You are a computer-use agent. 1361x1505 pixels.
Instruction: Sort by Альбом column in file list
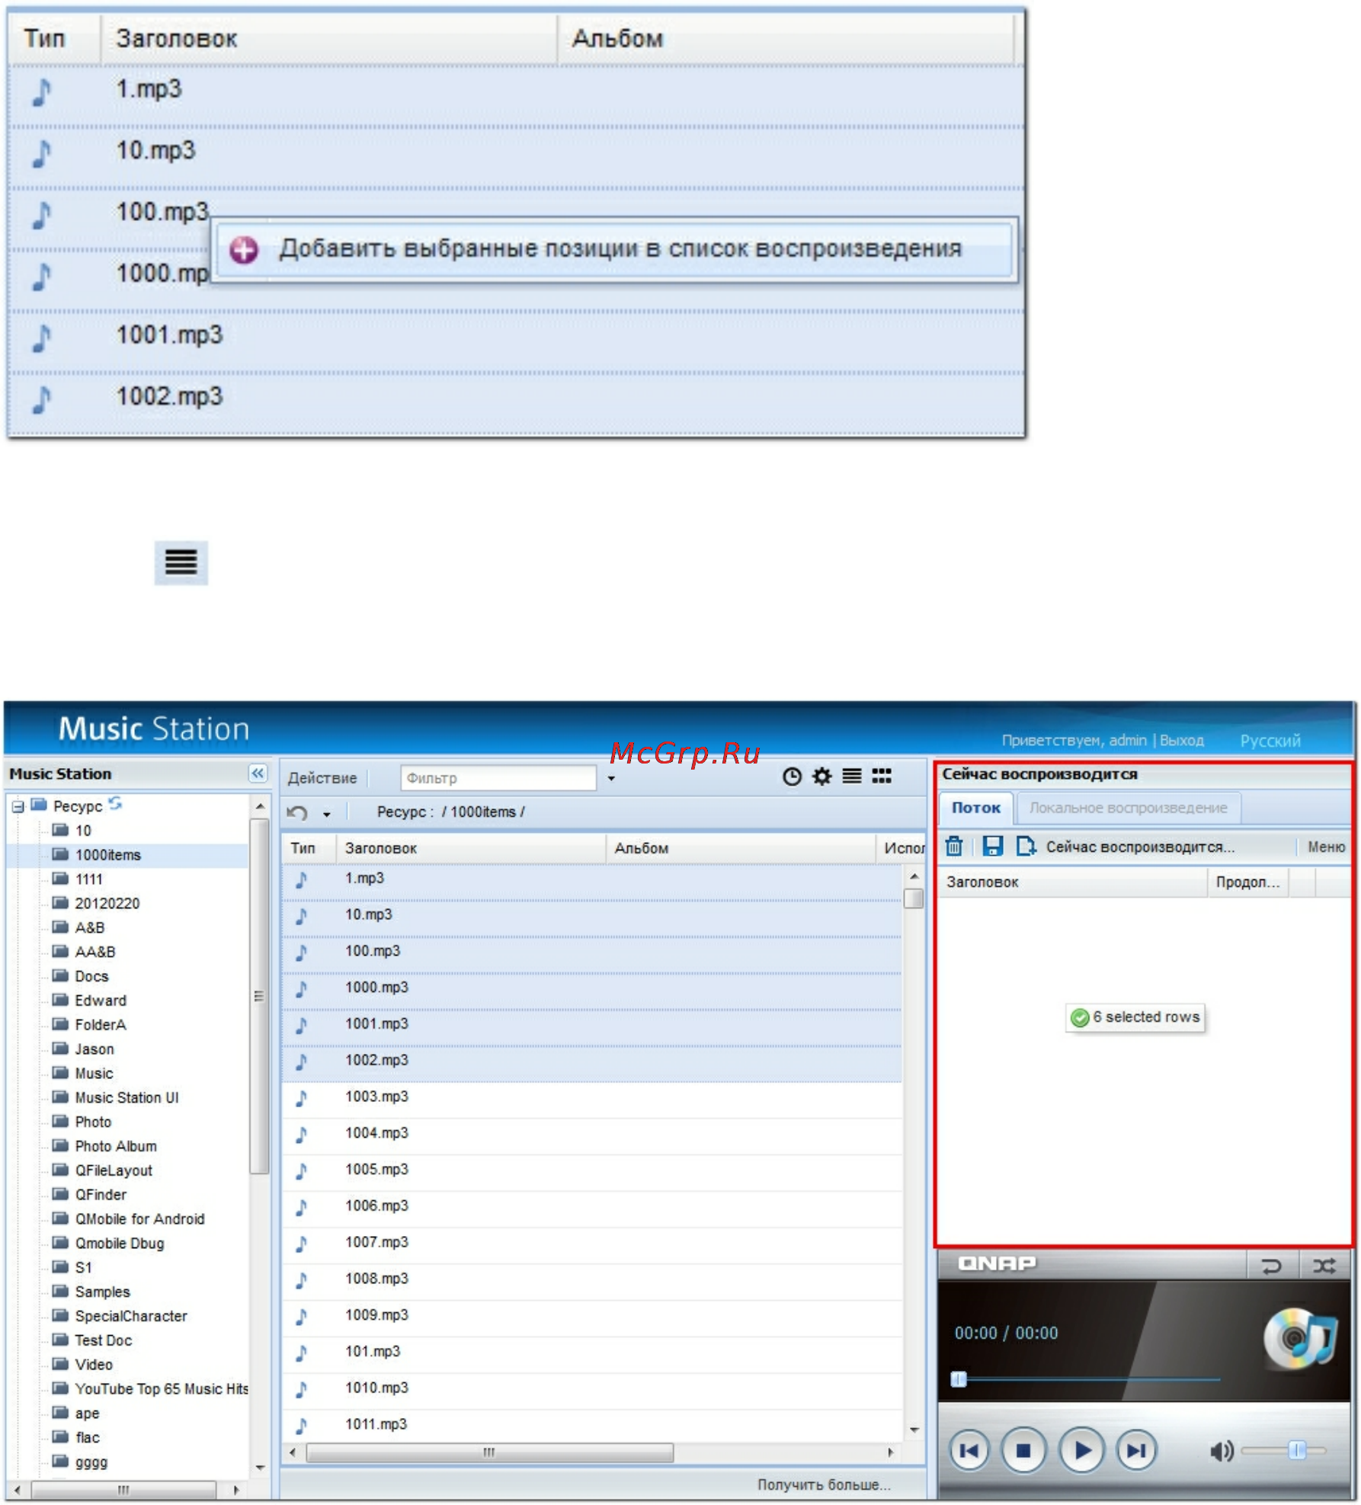pos(741,848)
